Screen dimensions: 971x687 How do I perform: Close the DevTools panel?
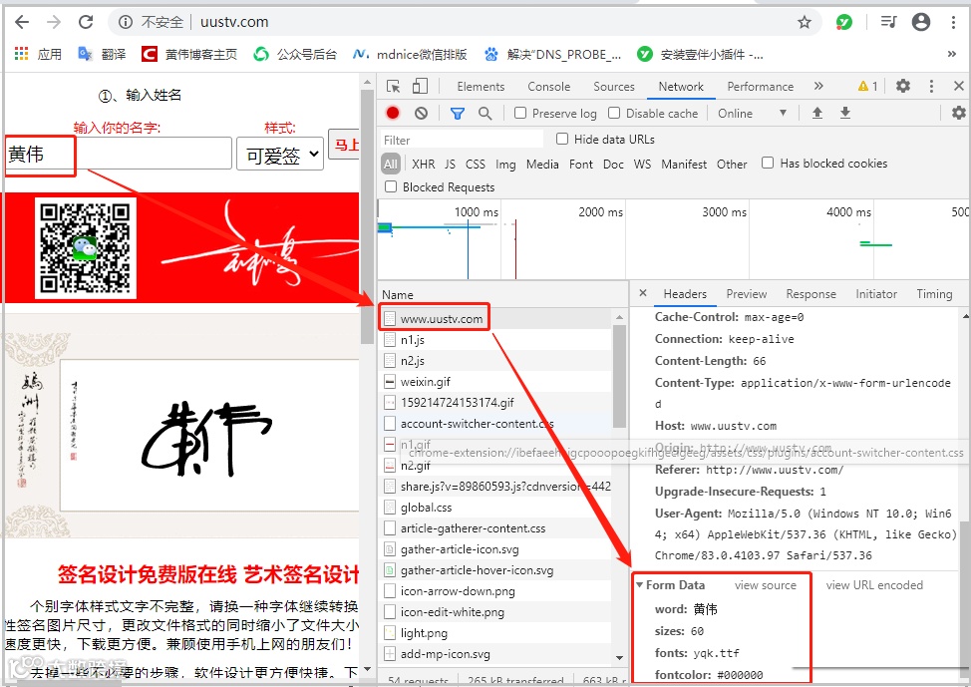coord(959,86)
